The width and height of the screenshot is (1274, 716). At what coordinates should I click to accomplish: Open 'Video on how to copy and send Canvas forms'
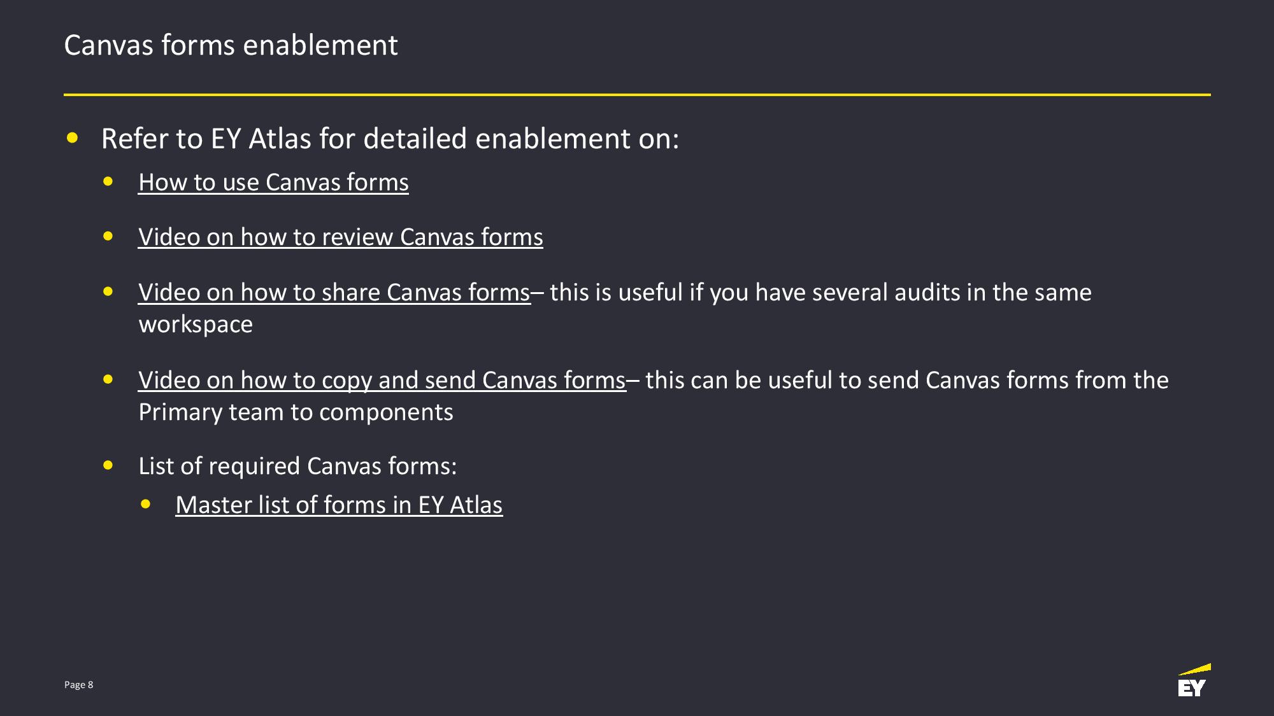point(382,381)
